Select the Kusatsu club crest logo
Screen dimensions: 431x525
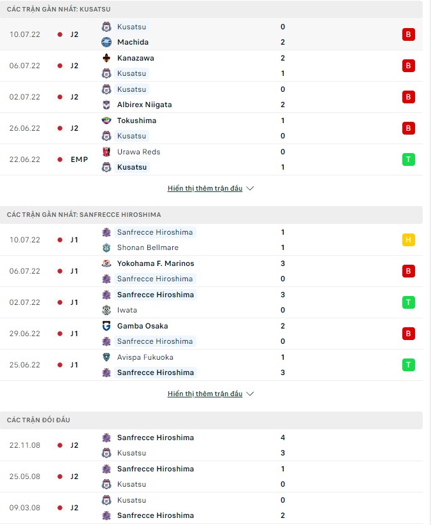[106, 27]
